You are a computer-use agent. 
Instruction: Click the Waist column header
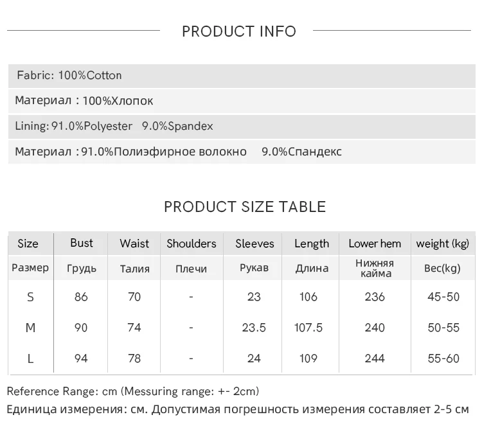click(x=134, y=243)
